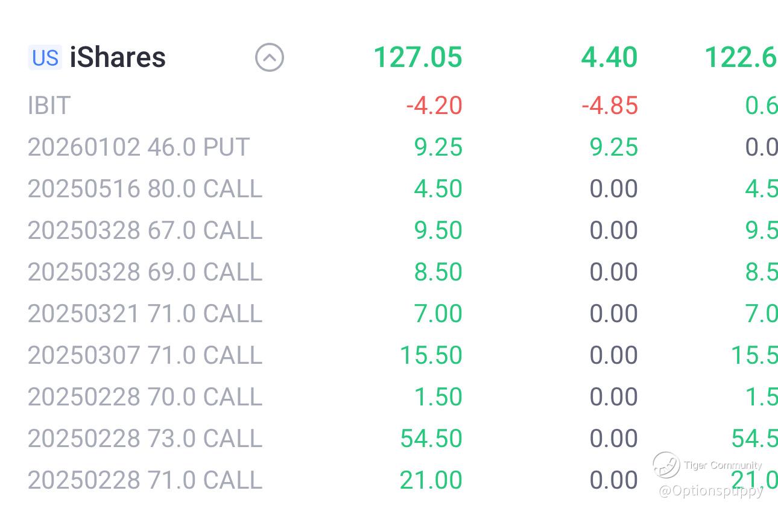This screenshot has width=778, height=508.
Task: Open the iShares holding title
Action: 118,58
